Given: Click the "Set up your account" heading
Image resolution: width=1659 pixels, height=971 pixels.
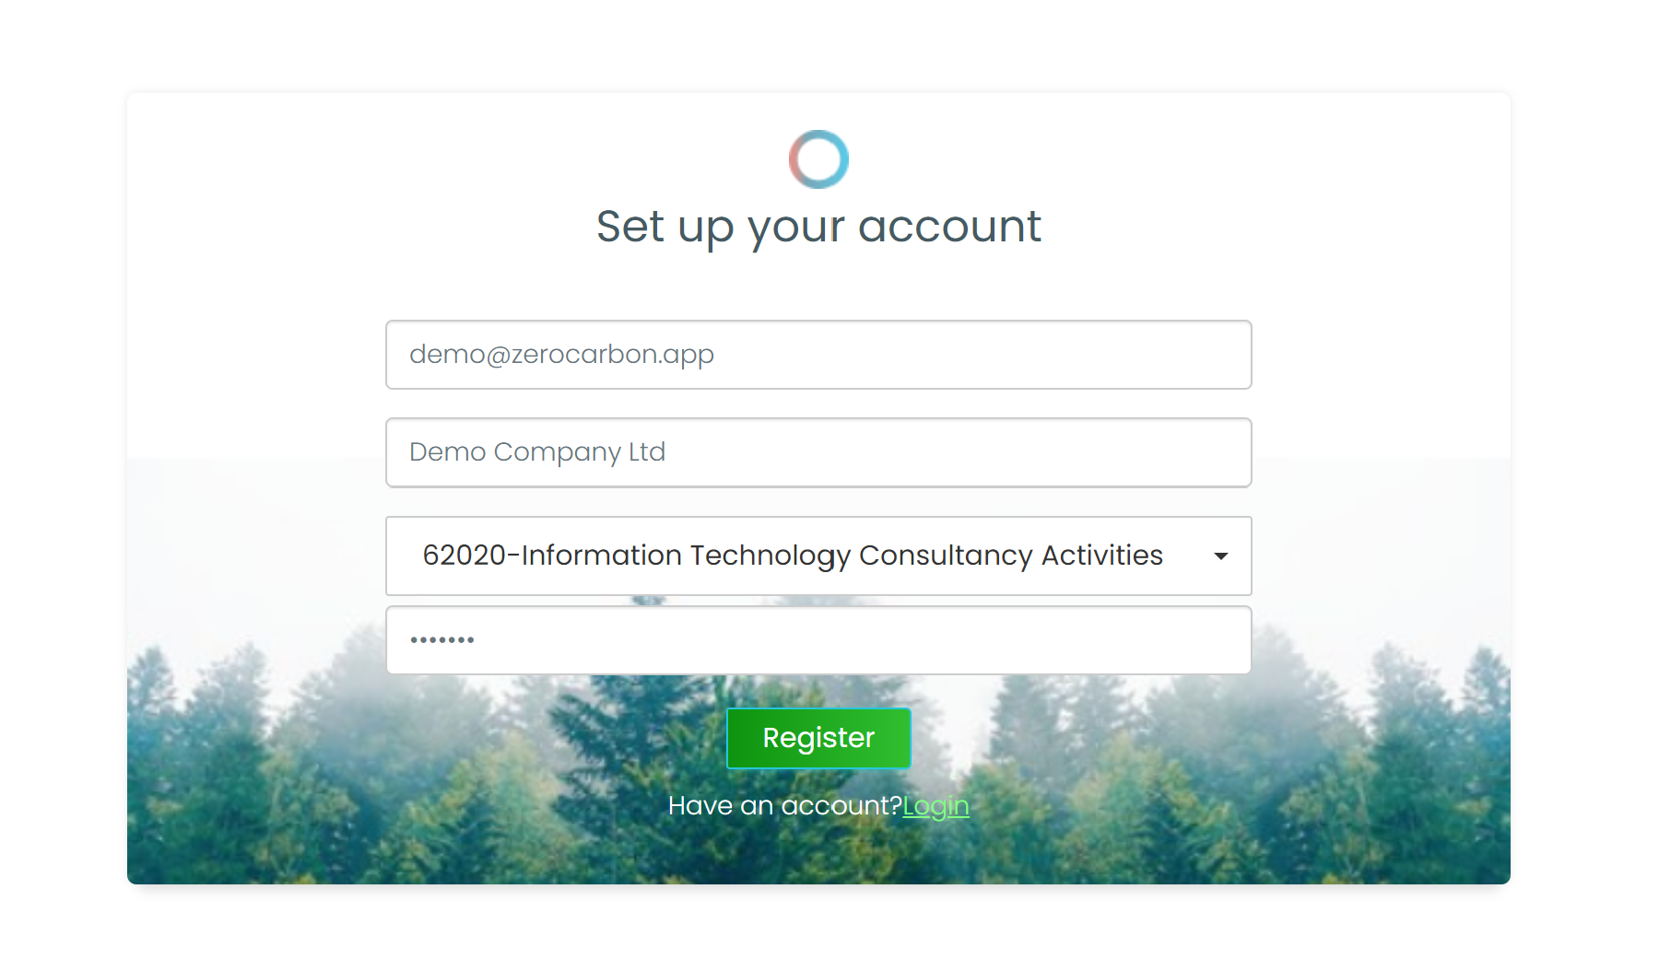Looking at the screenshot, I should pyautogui.click(x=818, y=227).
